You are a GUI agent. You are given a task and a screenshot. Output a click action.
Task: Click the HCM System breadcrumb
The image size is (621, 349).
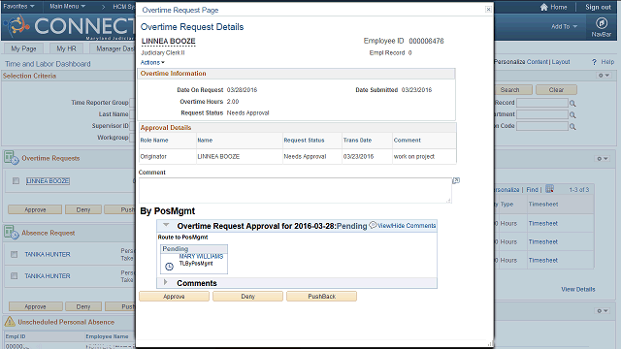pos(124,7)
